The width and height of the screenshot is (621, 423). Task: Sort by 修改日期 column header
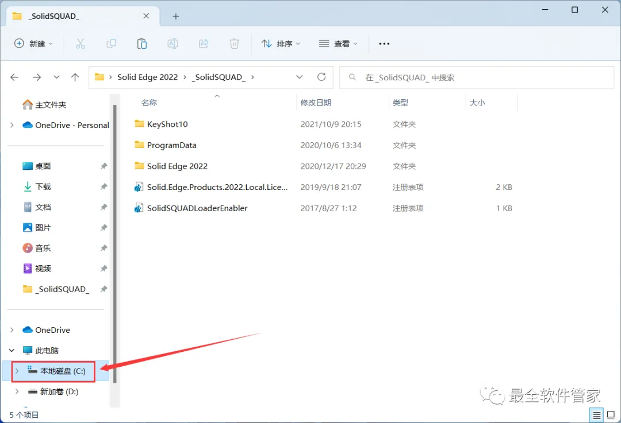(316, 103)
